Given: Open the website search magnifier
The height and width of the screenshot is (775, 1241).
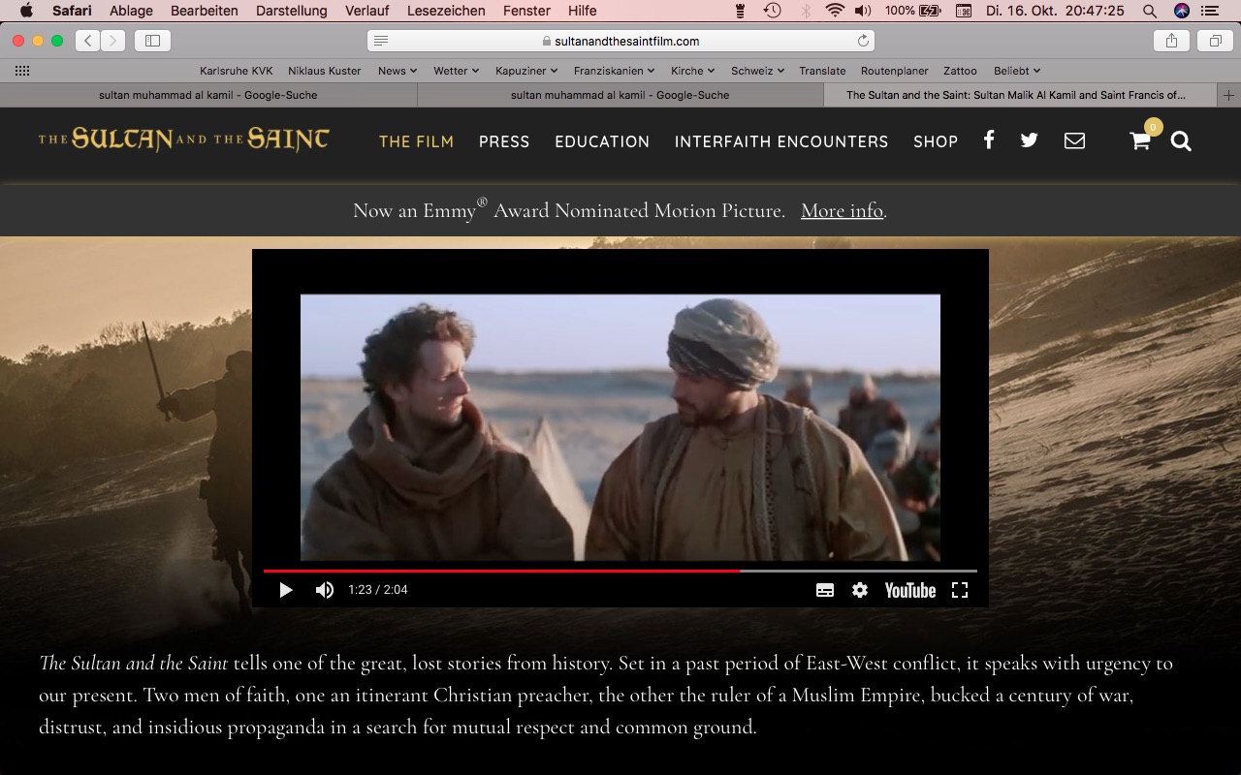Looking at the screenshot, I should 1181,141.
